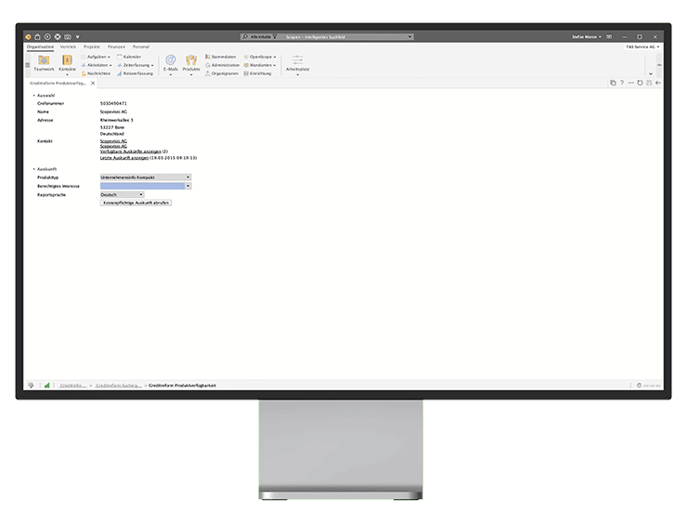Collapse the Auswahl section
Screen dimensions: 687x523
pos(34,95)
